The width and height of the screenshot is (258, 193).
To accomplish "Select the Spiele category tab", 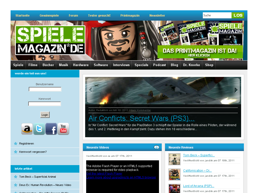I will point(18,65).
